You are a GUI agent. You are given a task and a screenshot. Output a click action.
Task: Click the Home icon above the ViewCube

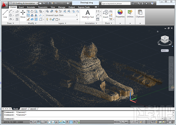[158, 32]
